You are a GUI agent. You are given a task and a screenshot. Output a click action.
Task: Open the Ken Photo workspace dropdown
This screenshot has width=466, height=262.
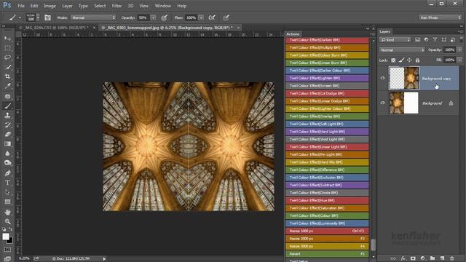pos(440,17)
